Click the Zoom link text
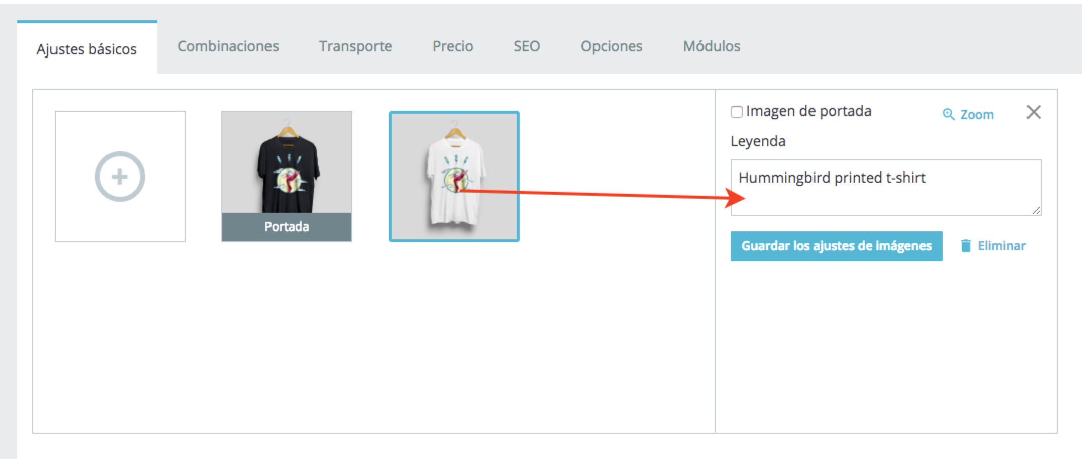 (x=977, y=114)
